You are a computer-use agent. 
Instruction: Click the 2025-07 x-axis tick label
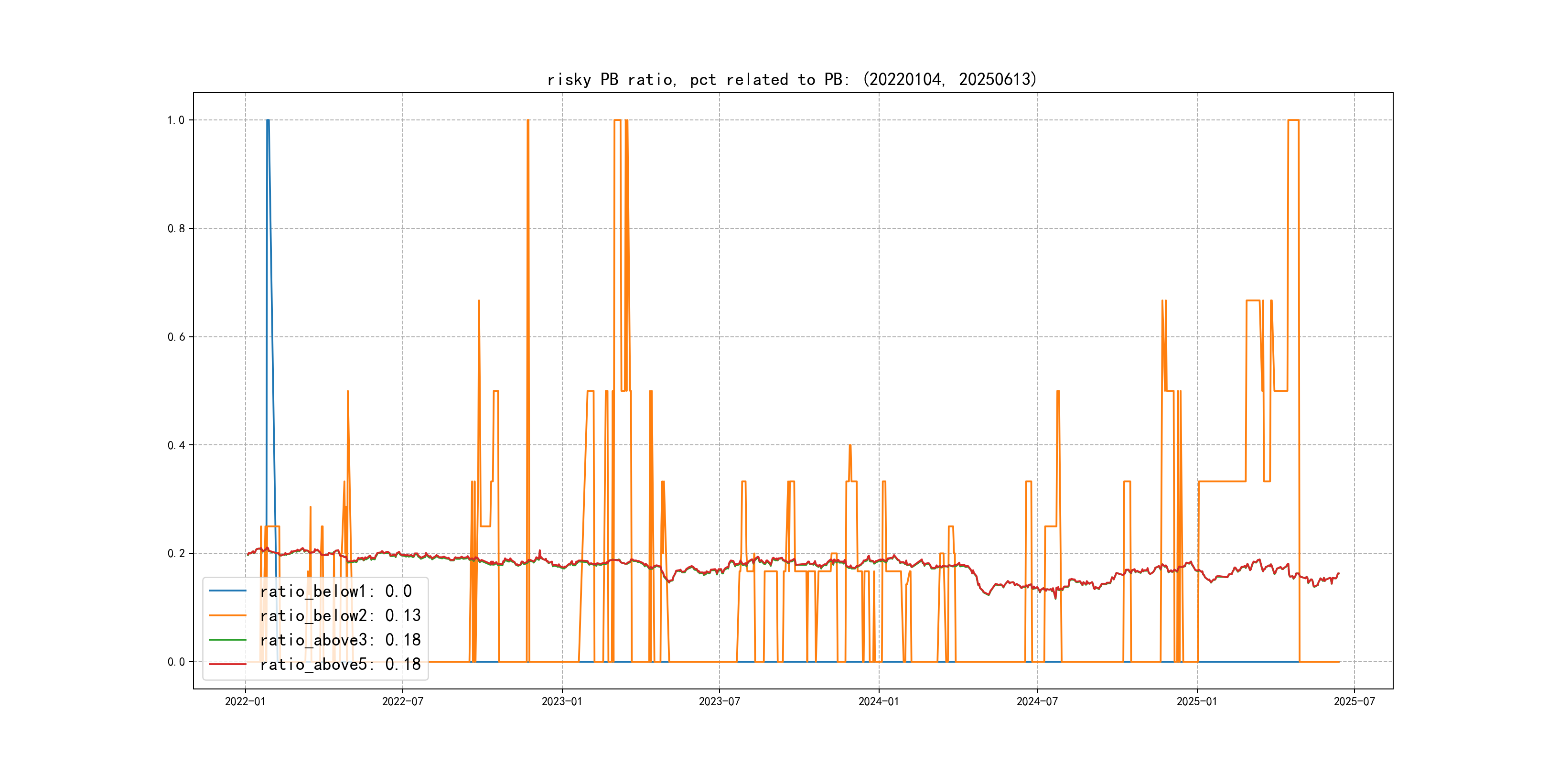pyautogui.click(x=1354, y=701)
